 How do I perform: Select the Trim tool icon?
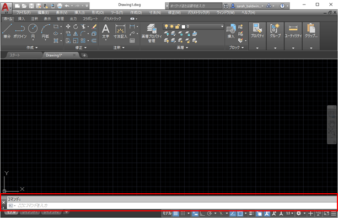coord(83,26)
